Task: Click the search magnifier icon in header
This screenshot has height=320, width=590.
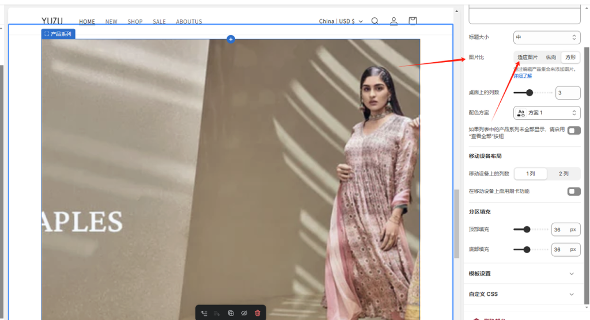Action: pos(375,21)
